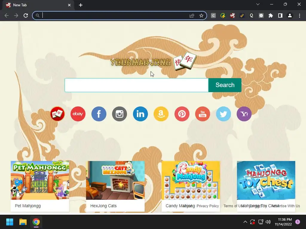Open the taskbar clock and date
This screenshot has width=306, height=229.
point(283,222)
